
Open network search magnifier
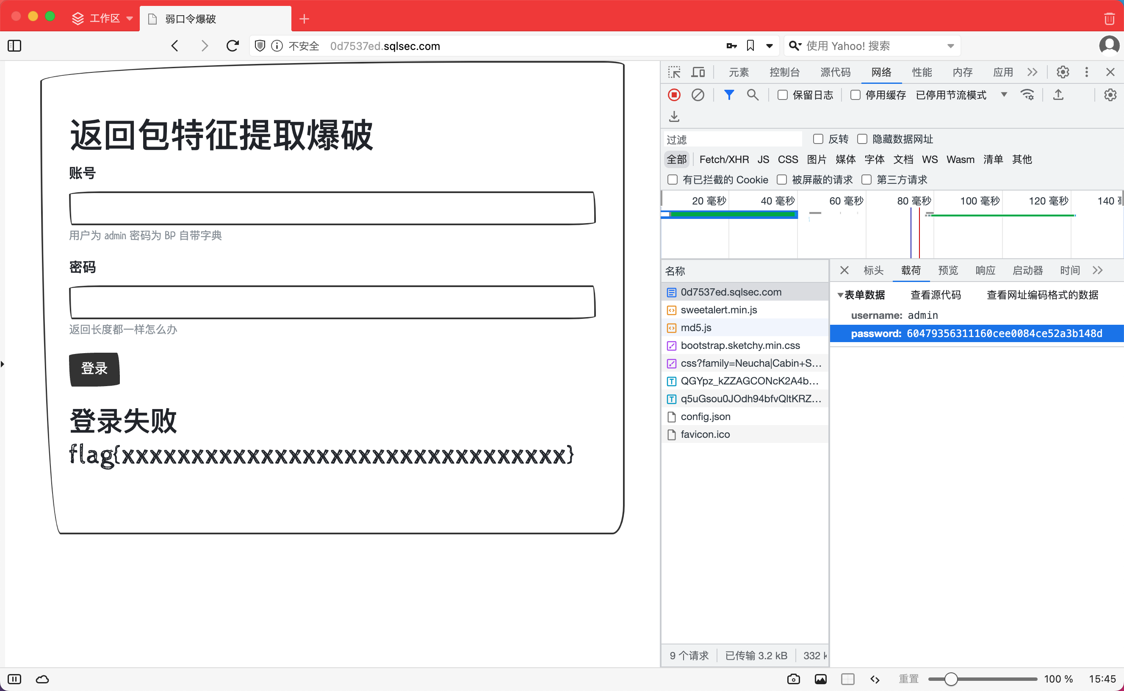point(753,95)
